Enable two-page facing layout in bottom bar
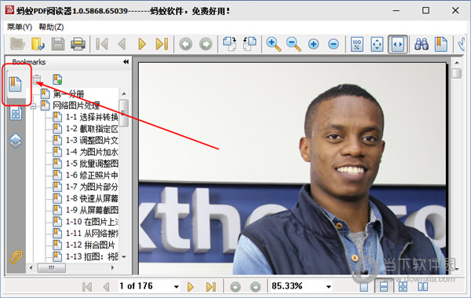 click(422, 286)
